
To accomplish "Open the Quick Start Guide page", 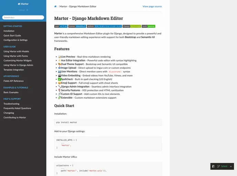I will pos(12,36).
